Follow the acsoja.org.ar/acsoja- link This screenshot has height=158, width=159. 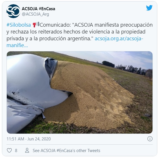(119, 39)
